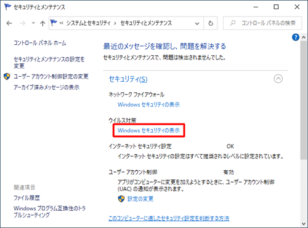Click ネットワーク ファイアウォール label
The image size is (308, 228).
pyautogui.click(x=137, y=95)
